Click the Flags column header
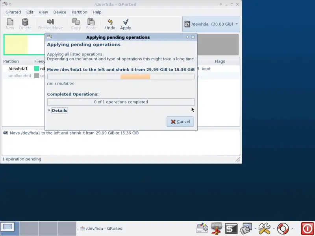This screenshot has height=236, width=315. point(220,61)
